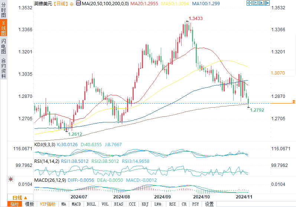Open the VIP指标 tab
The width and height of the screenshot is (296, 207).
[x=48, y=204]
